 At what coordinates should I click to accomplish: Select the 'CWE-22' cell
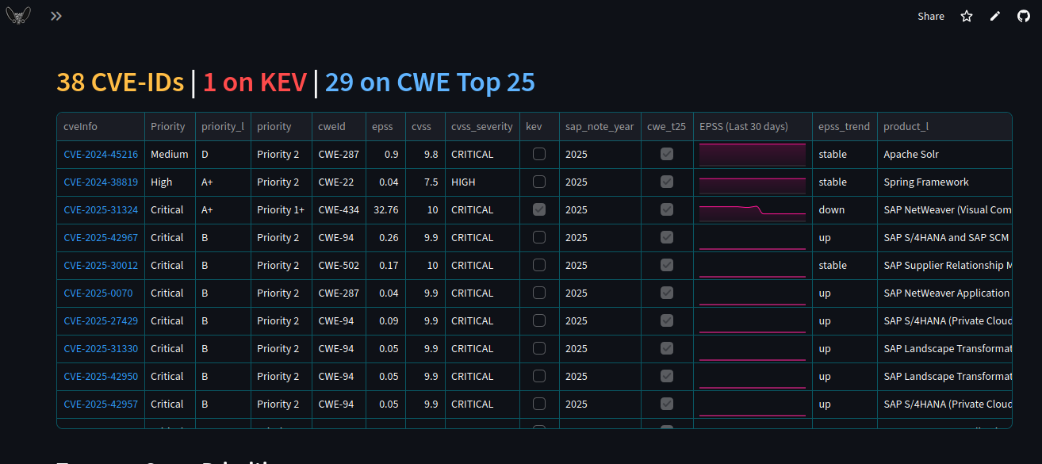coord(339,182)
